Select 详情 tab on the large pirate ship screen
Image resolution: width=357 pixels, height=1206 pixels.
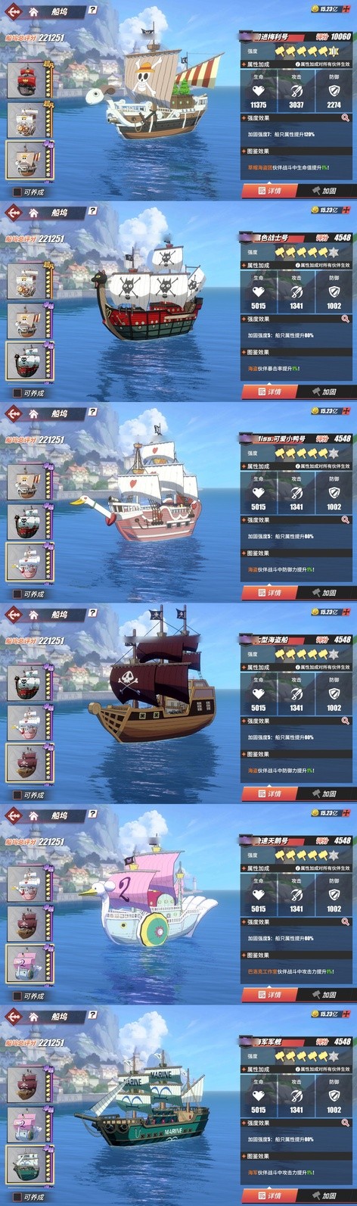pos(269,793)
